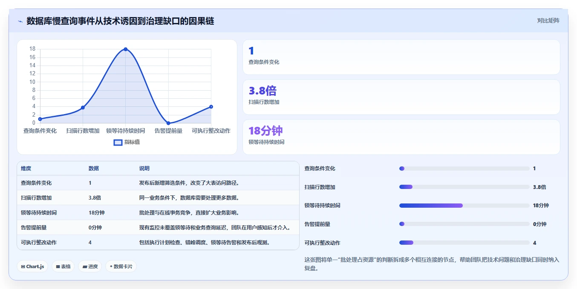
Task: Click the lightning icon beside the title
Action: [20, 21]
